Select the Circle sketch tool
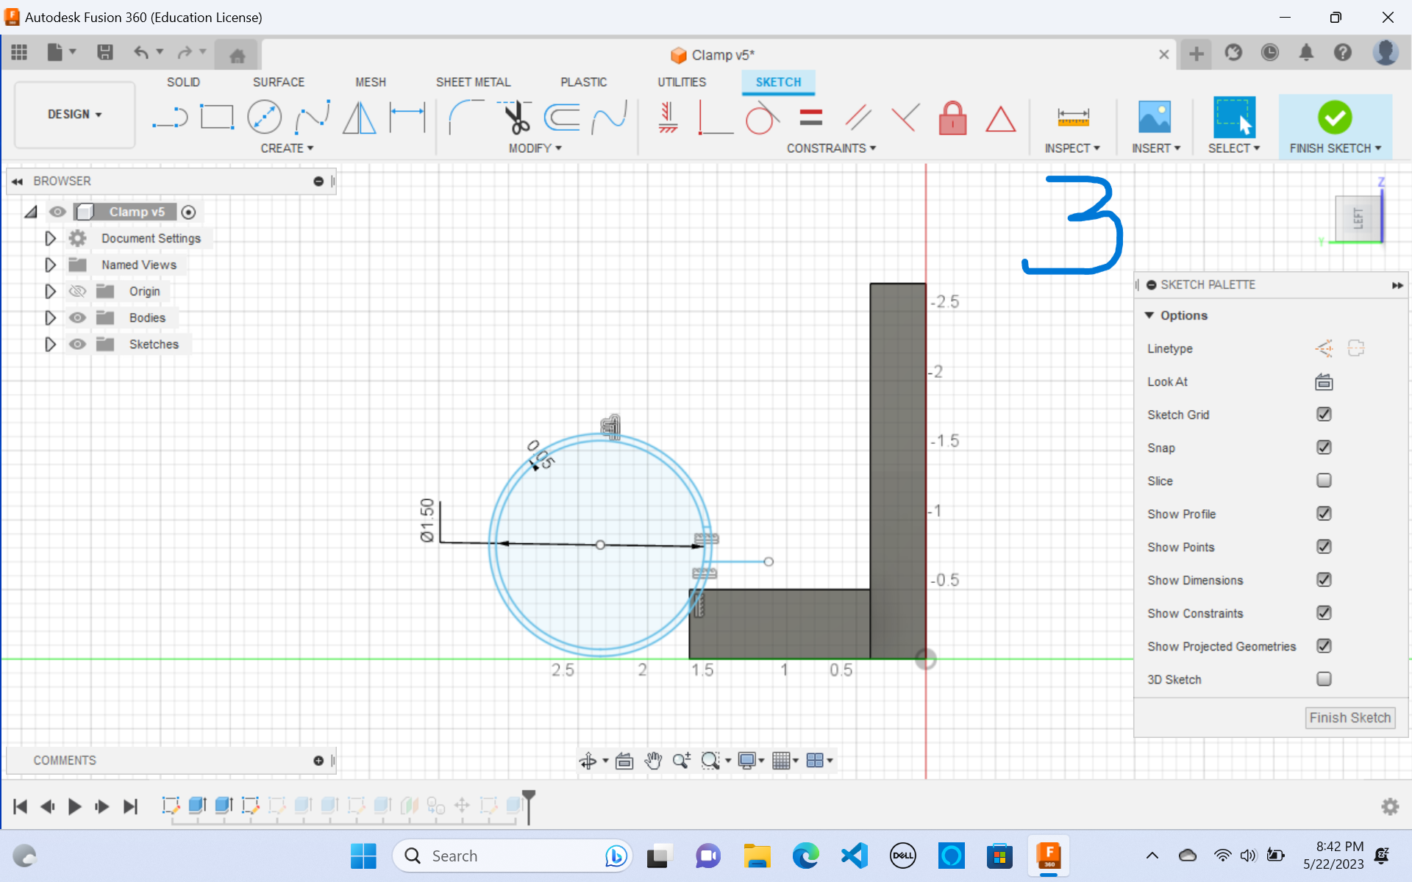 pyautogui.click(x=264, y=117)
